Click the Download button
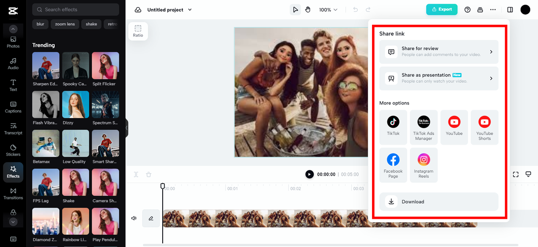Image resolution: width=538 pixels, height=247 pixels. [x=439, y=202]
